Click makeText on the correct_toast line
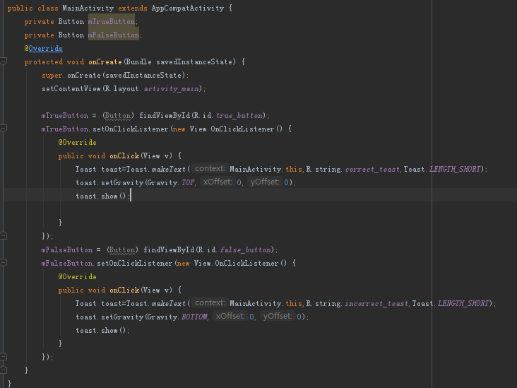This screenshot has height=388, width=517. point(169,170)
